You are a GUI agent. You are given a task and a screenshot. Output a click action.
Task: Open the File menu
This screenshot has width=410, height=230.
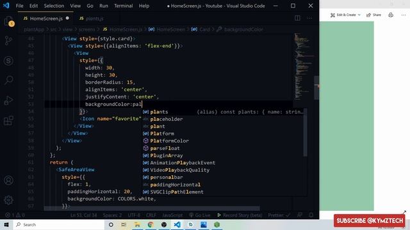pyautogui.click(x=20, y=6)
